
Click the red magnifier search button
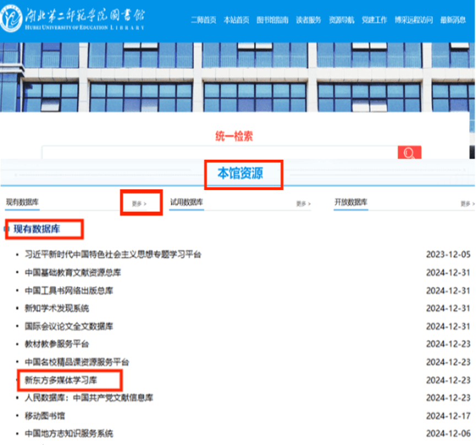point(409,153)
